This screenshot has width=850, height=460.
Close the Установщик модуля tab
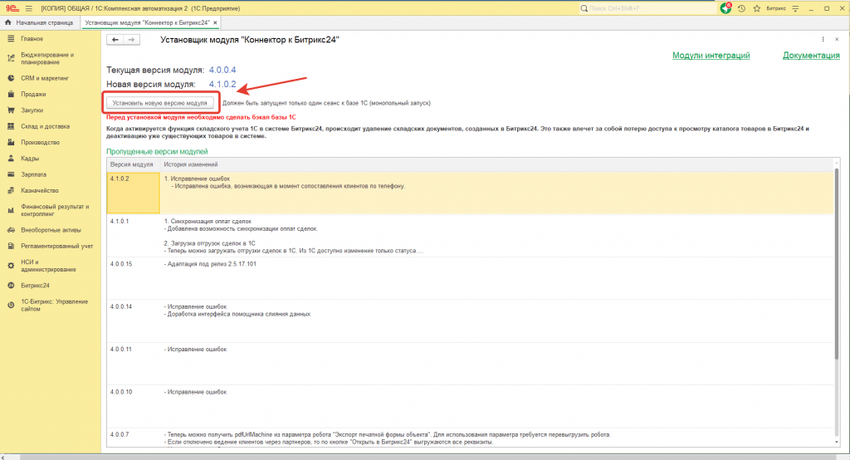click(x=214, y=22)
